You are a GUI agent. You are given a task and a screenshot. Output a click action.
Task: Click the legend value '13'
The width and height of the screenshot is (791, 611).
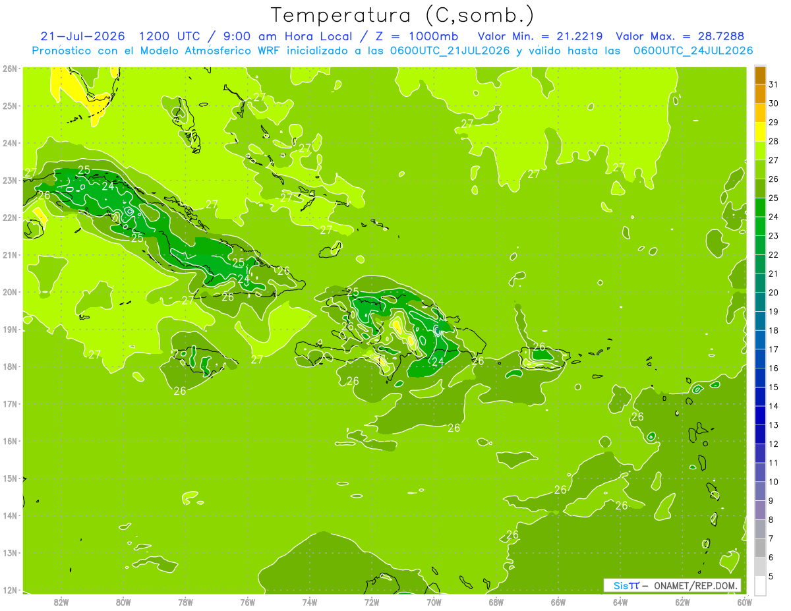click(x=773, y=425)
